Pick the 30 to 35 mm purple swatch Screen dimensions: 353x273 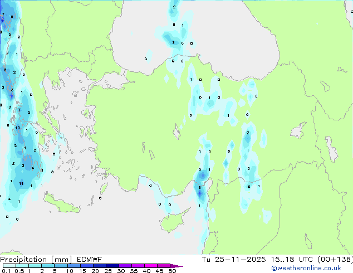click(125, 266)
